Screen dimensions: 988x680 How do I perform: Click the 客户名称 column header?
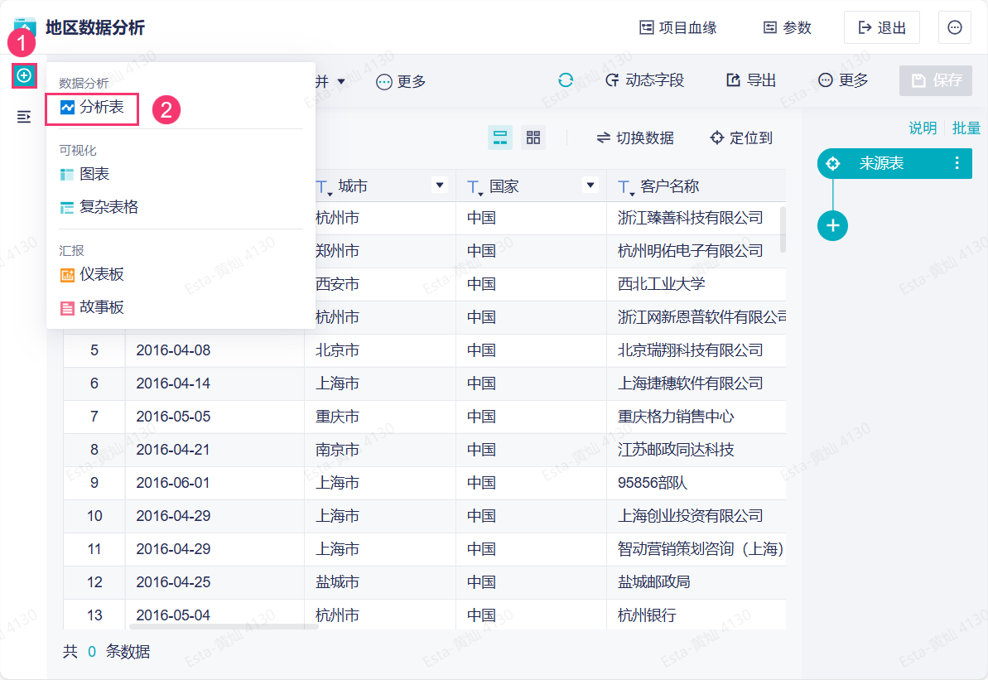click(x=696, y=186)
